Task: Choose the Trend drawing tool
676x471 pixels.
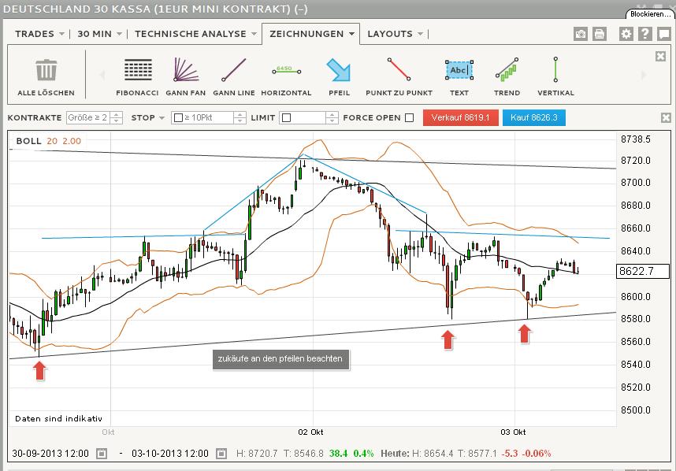Action: click(507, 76)
